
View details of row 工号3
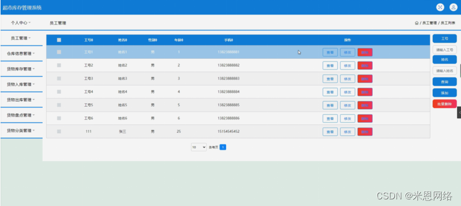pos(330,79)
